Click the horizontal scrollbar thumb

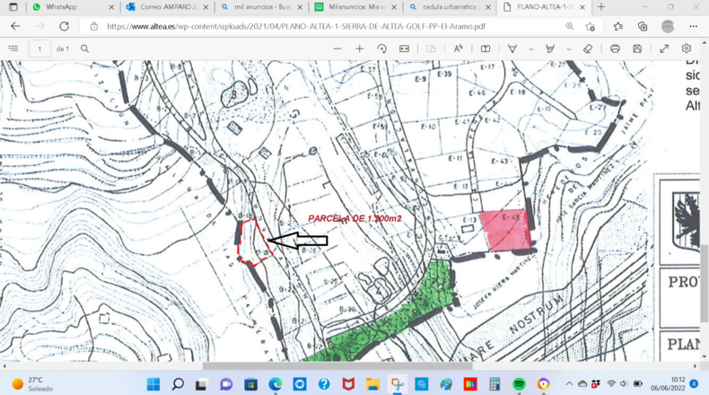337,366
